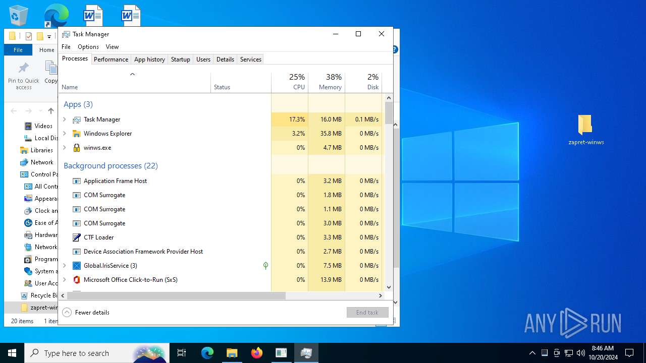Viewport: 646px width, 363px height.
Task: Select the Windows Explorer process icon
Action: tap(77, 134)
